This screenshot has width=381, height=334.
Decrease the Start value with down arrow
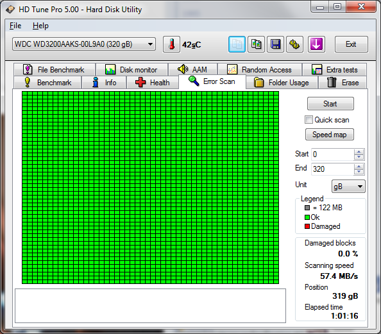(x=359, y=157)
